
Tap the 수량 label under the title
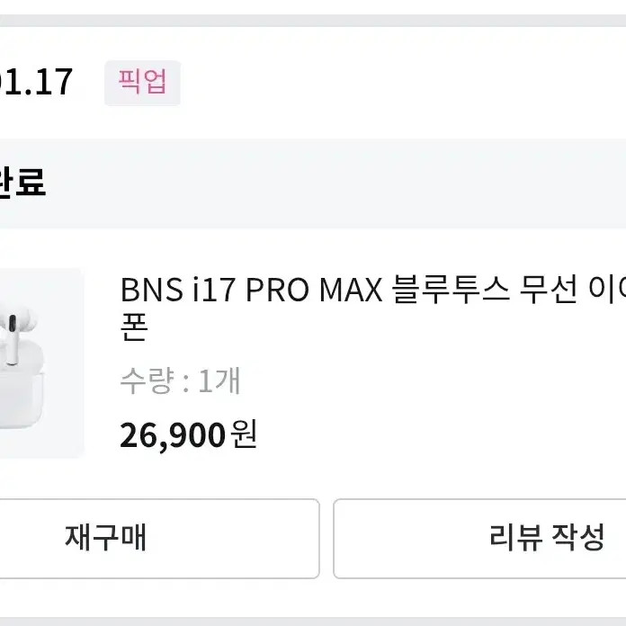[148, 381]
